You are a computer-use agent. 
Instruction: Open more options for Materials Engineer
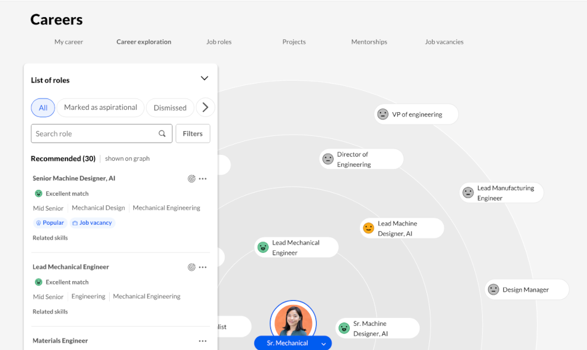[x=203, y=341]
